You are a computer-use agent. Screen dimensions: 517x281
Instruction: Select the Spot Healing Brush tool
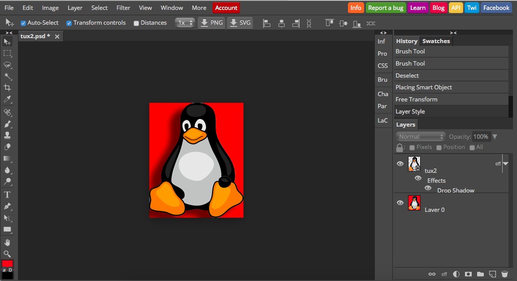(7, 112)
